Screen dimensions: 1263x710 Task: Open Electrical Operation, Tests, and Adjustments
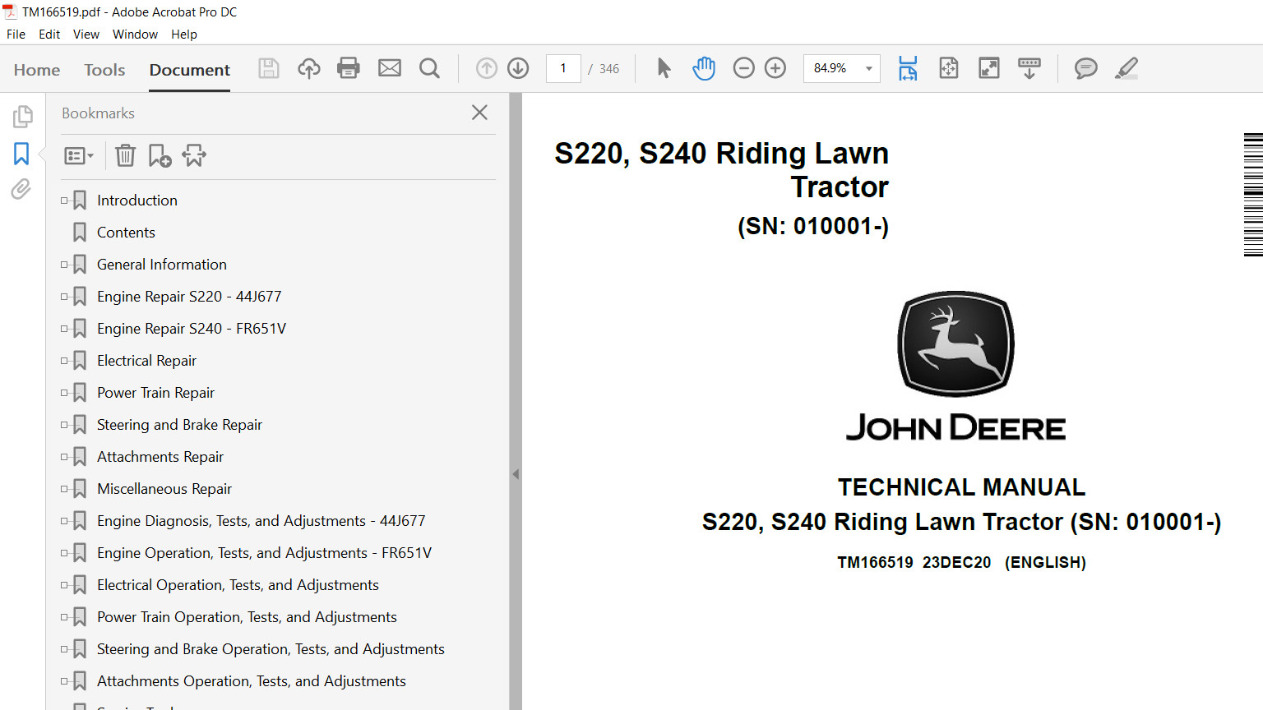click(238, 585)
